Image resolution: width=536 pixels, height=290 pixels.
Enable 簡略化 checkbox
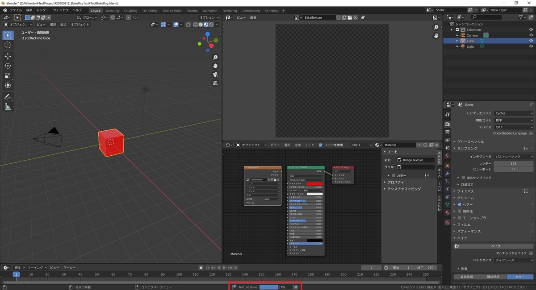click(x=459, y=211)
